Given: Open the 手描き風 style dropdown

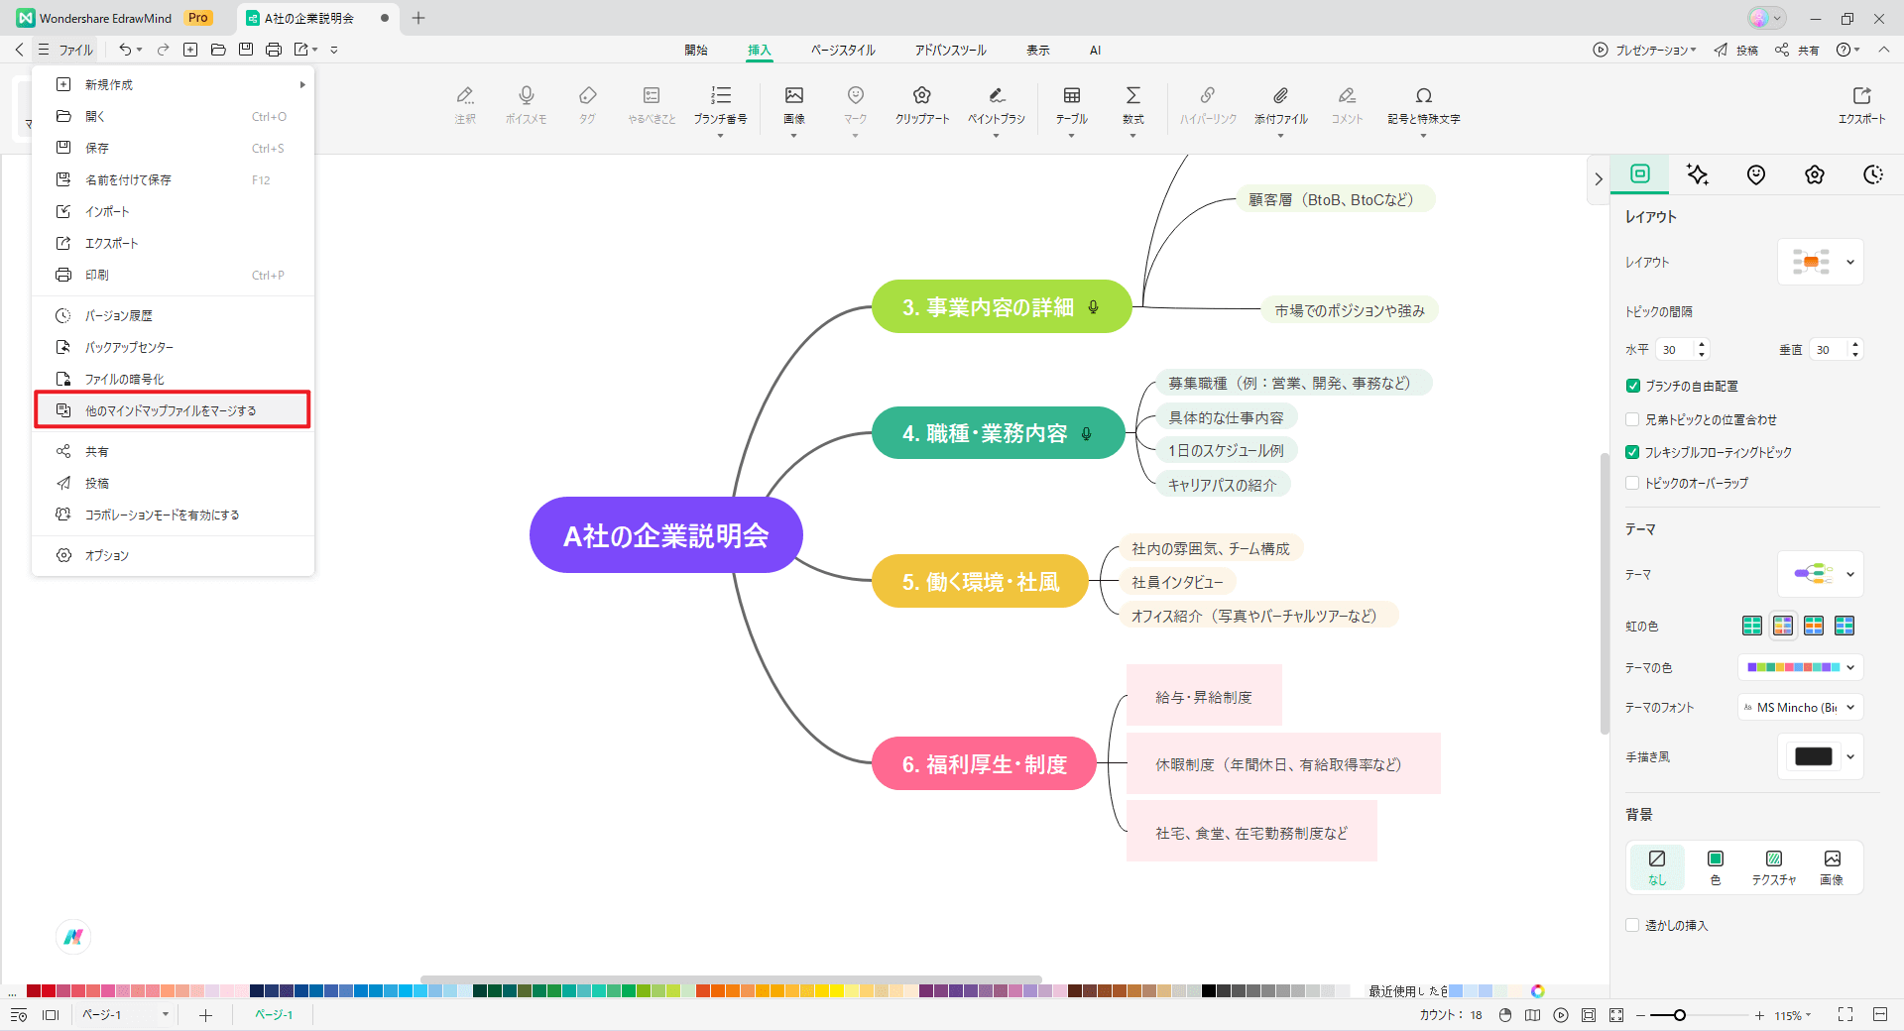Looking at the screenshot, I should pyautogui.click(x=1821, y=756).
